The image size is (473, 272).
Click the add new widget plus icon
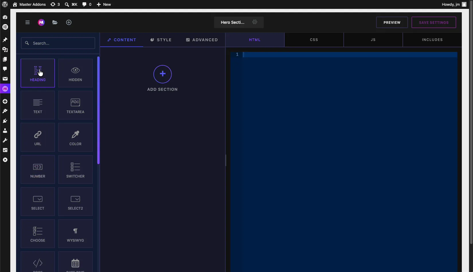(x=69, y=22)
